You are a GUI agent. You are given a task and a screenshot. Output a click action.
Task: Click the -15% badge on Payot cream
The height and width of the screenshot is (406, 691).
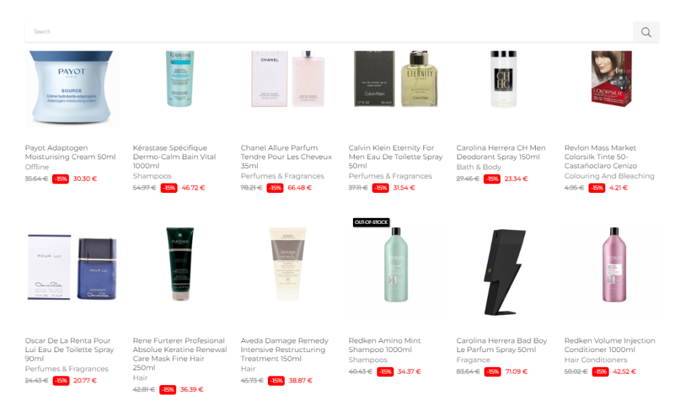click(60, 179)
